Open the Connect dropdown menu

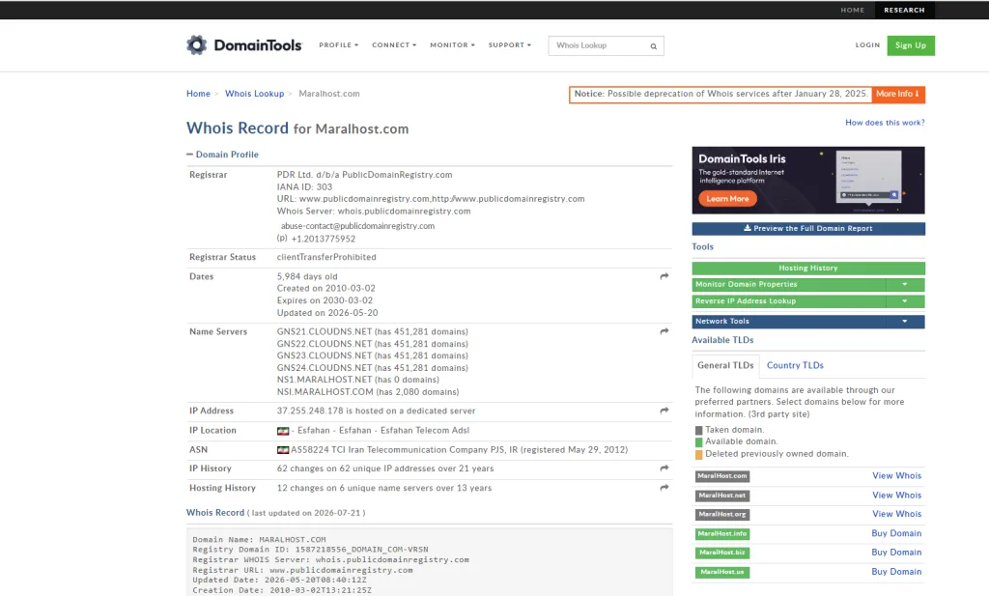394,45
